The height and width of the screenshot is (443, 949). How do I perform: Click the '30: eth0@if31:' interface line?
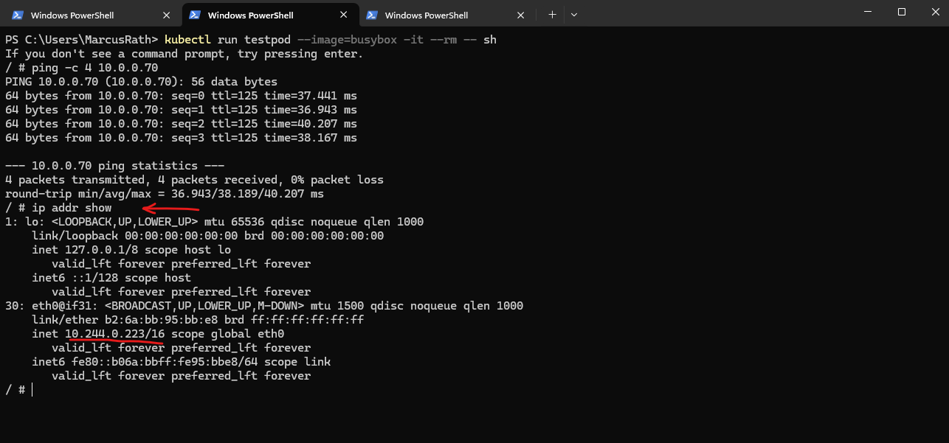click(x=264, y=306)
